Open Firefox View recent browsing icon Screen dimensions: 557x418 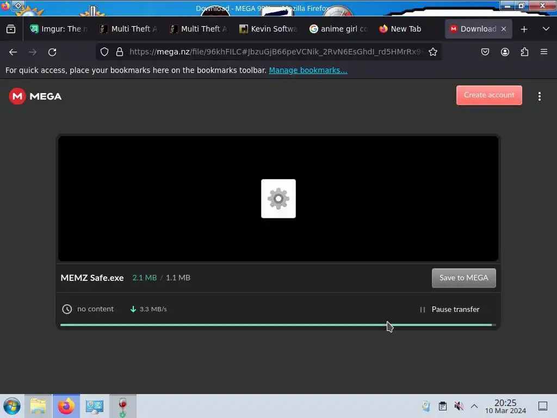tap(11, 29)
